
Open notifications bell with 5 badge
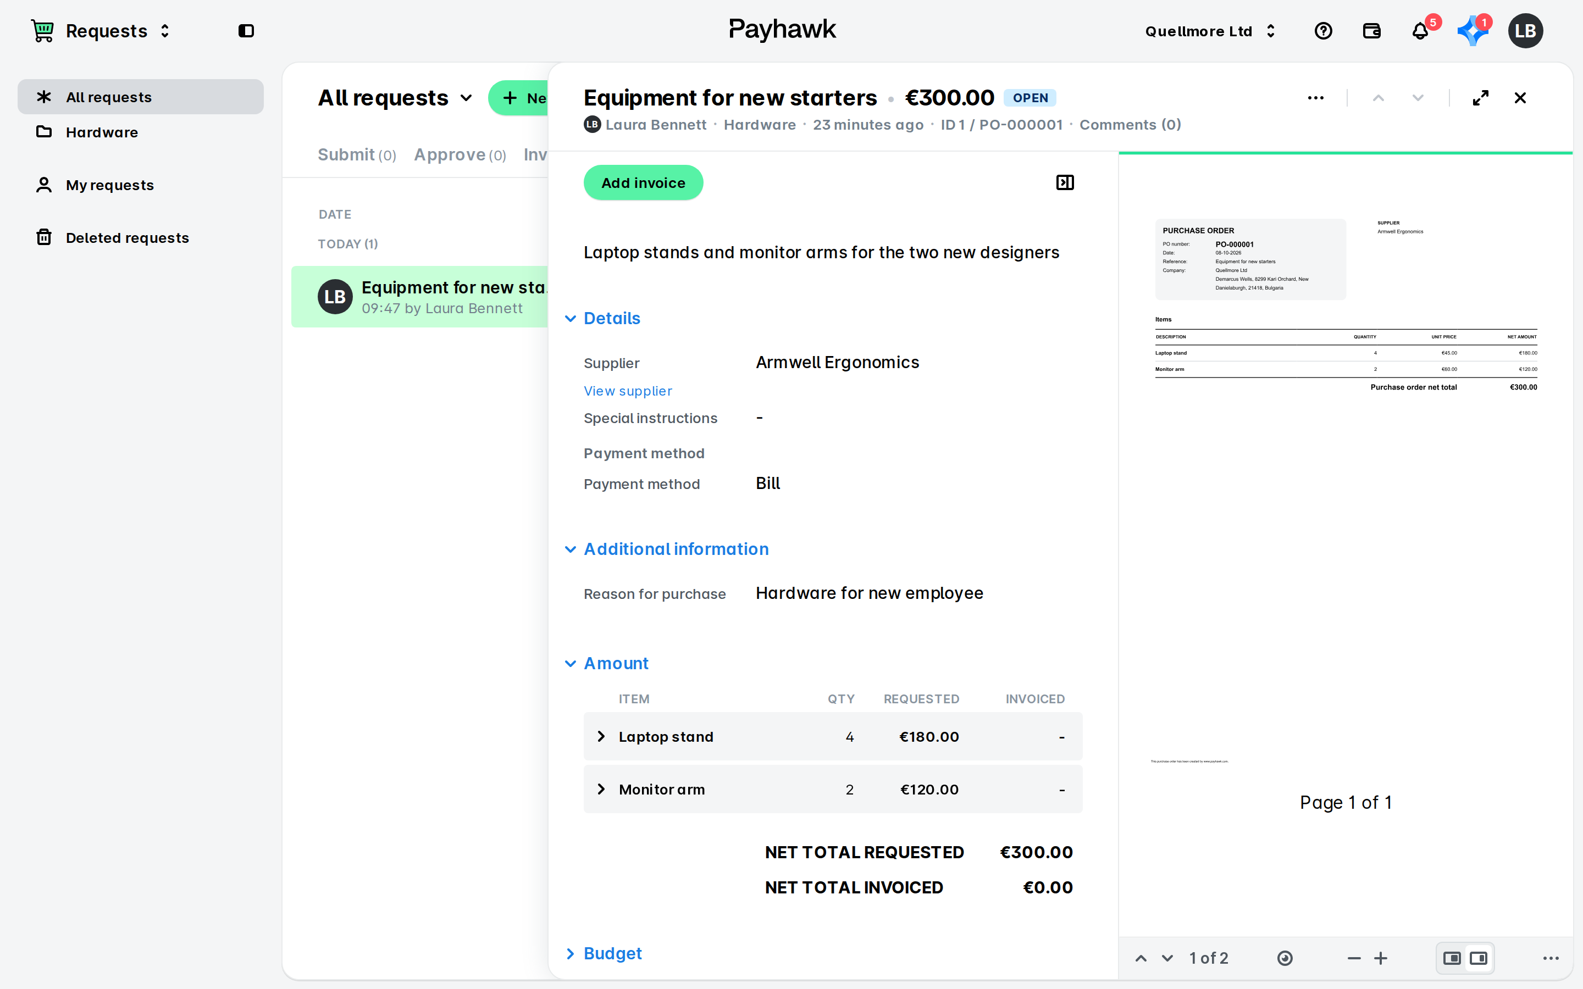pyautogui.click(x=1421, y=31)
